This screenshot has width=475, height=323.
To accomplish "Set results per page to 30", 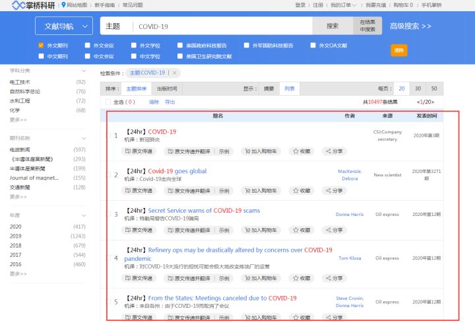I will point(418,89).
